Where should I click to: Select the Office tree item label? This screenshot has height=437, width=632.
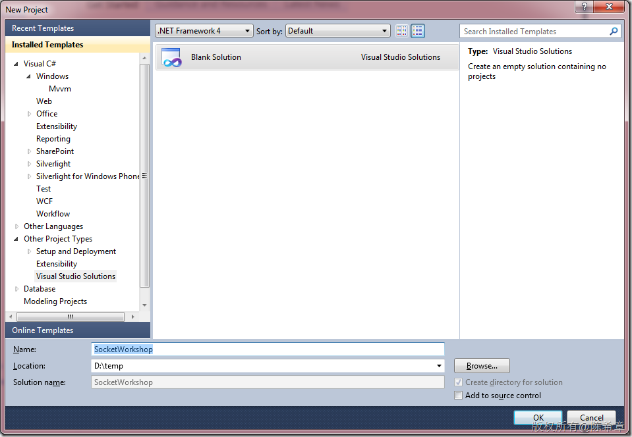tap(47, 114)
